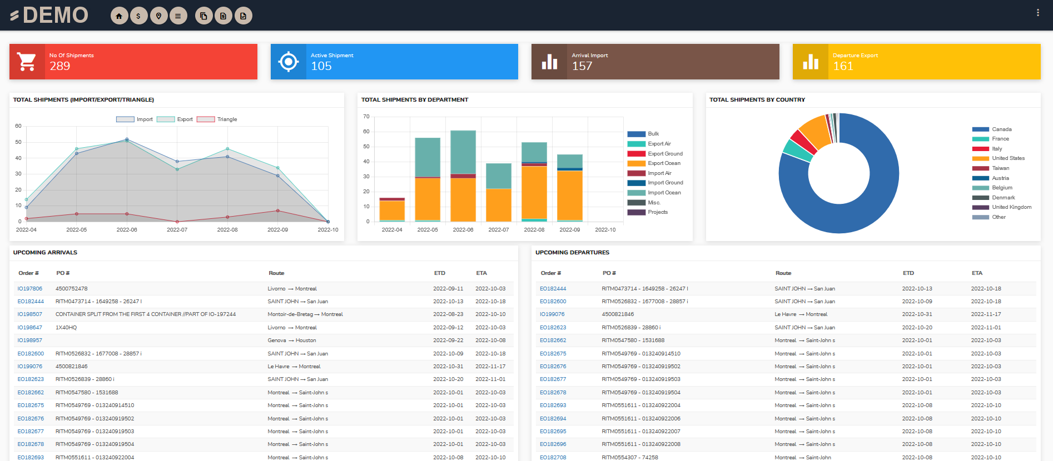The width and height of the screenshot is (1053, 461).
Task: Sort Upcoming Departures by Route column
Action: coord(783,273)
